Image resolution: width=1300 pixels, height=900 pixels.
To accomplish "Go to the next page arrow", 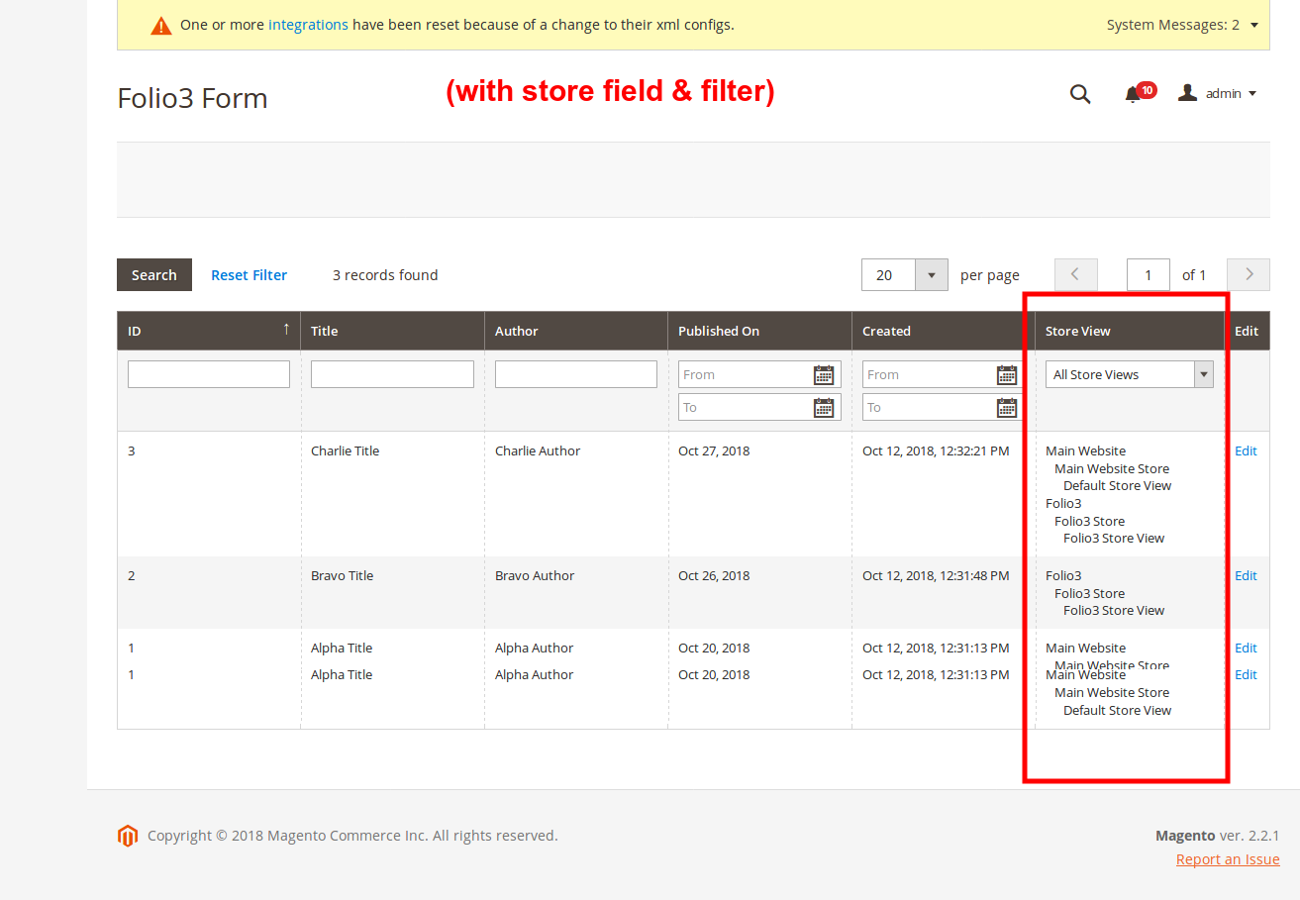I will (1249, 274).
